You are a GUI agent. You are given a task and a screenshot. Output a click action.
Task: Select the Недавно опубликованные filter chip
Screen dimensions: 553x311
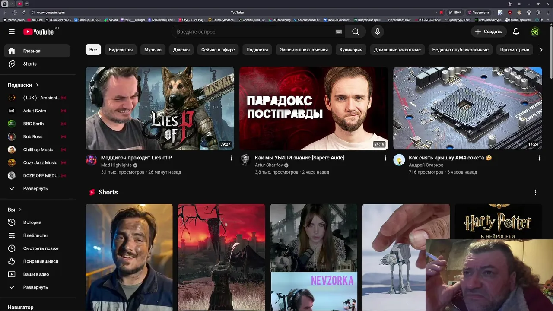(461, 50)
